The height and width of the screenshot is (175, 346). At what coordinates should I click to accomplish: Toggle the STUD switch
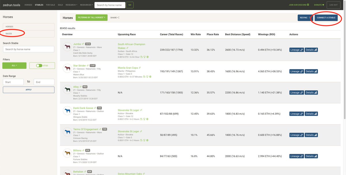tap(39, 66)
